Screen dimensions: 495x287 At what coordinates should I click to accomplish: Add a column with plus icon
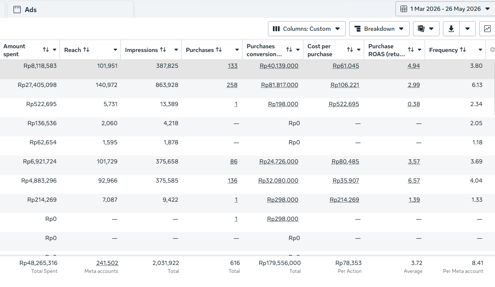[x=492, y=50]
